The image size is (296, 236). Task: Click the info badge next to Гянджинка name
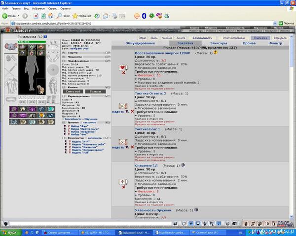pyautogui.click(x=45, y=37)
